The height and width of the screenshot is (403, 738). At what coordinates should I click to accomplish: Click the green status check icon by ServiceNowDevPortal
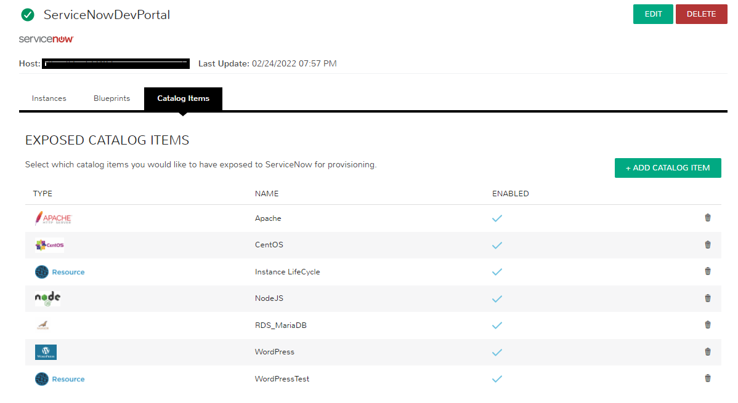(x=28, y=15)
